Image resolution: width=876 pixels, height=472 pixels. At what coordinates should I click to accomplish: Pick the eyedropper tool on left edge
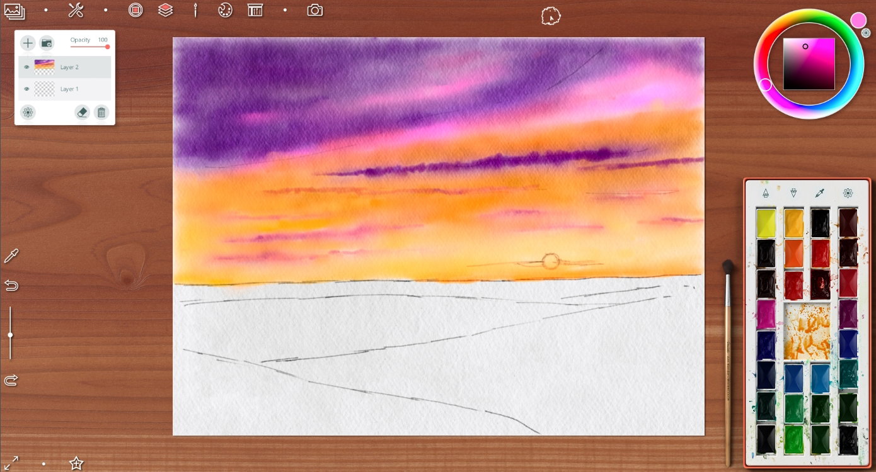[x=11, y=256]
